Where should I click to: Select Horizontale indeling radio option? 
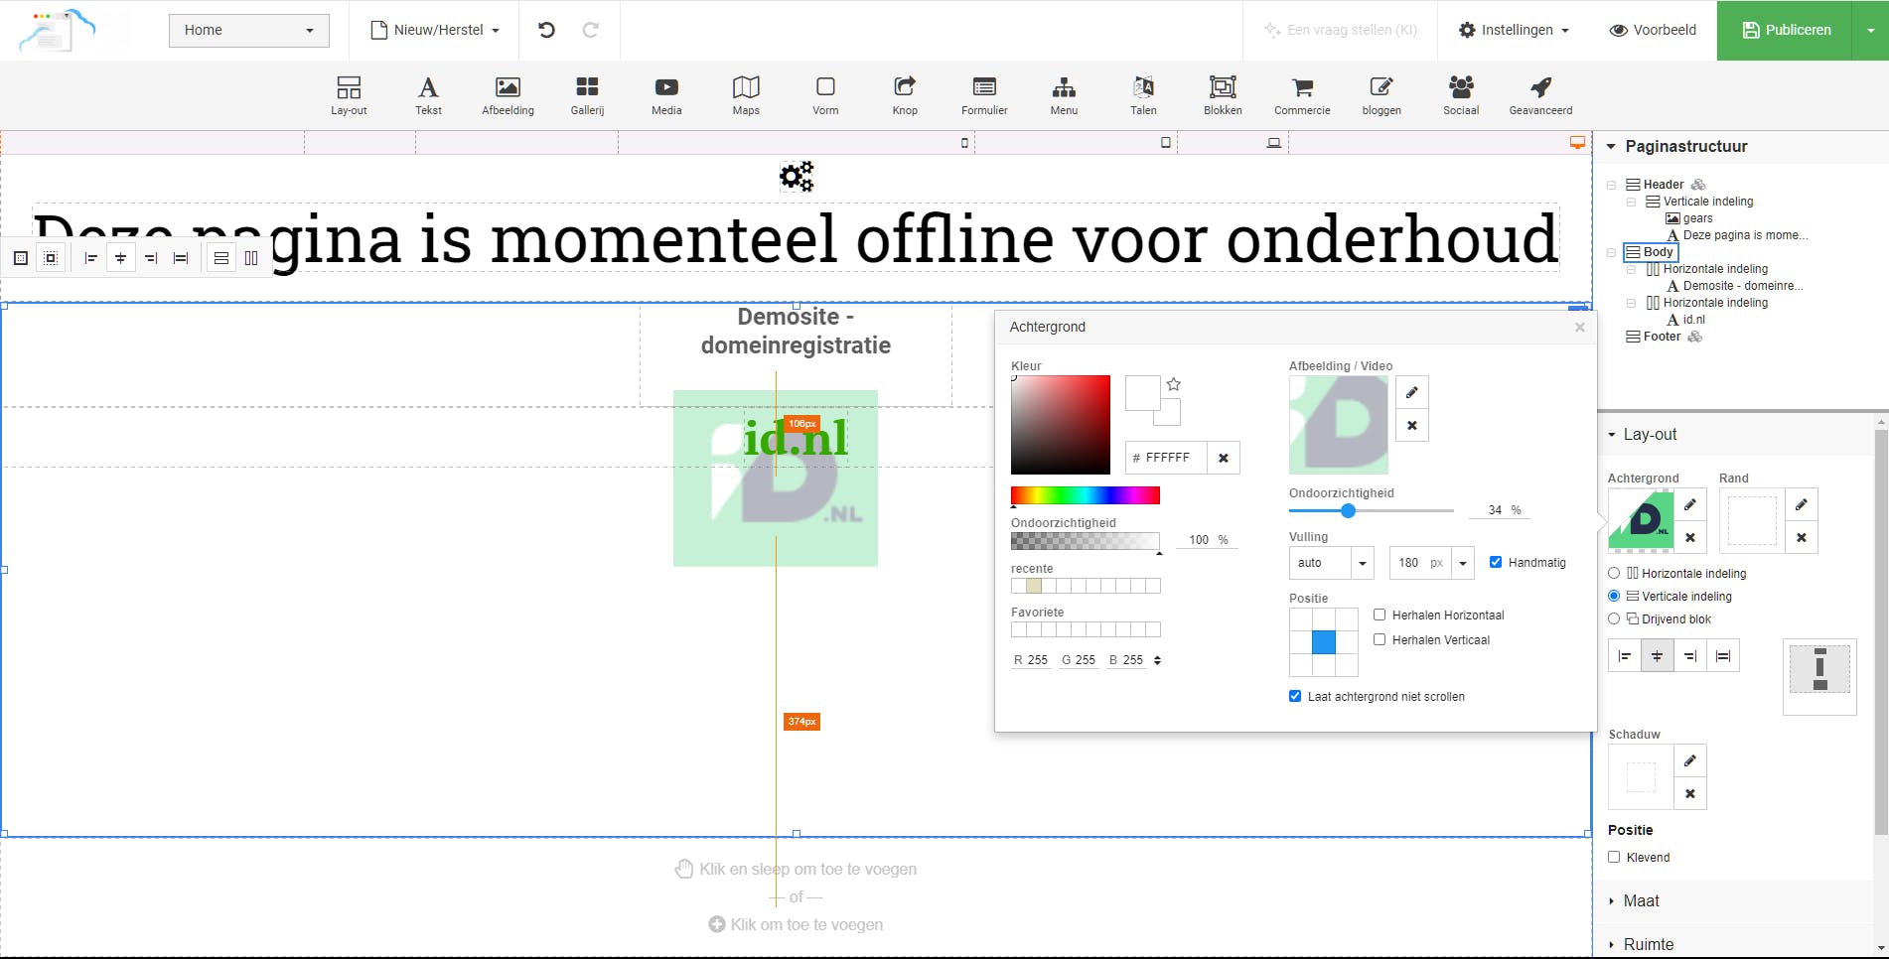(1614, 573)
